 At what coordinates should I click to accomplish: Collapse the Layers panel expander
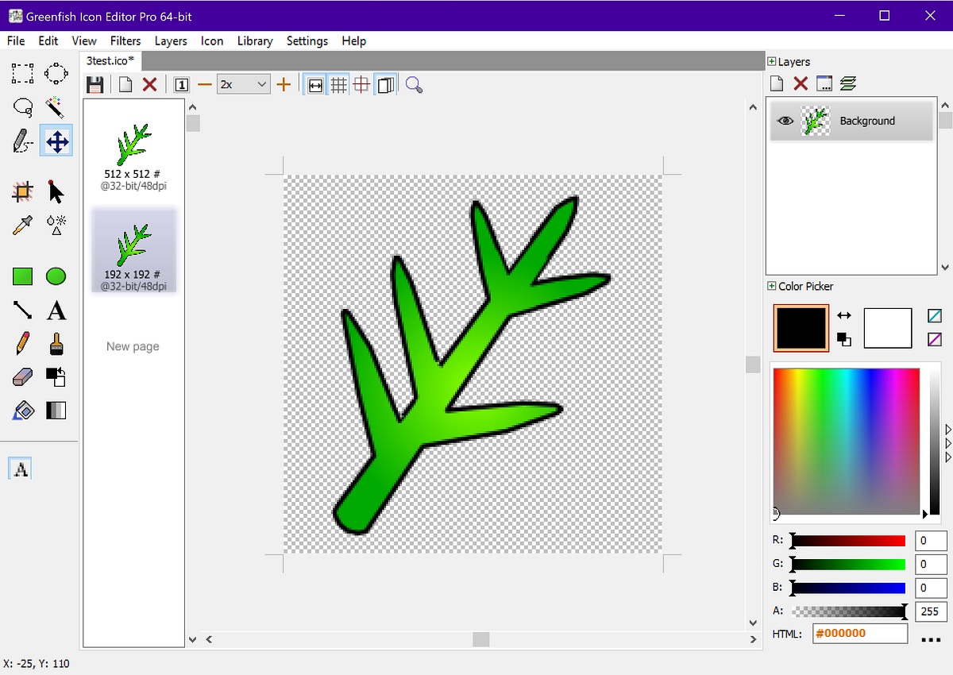771,61
